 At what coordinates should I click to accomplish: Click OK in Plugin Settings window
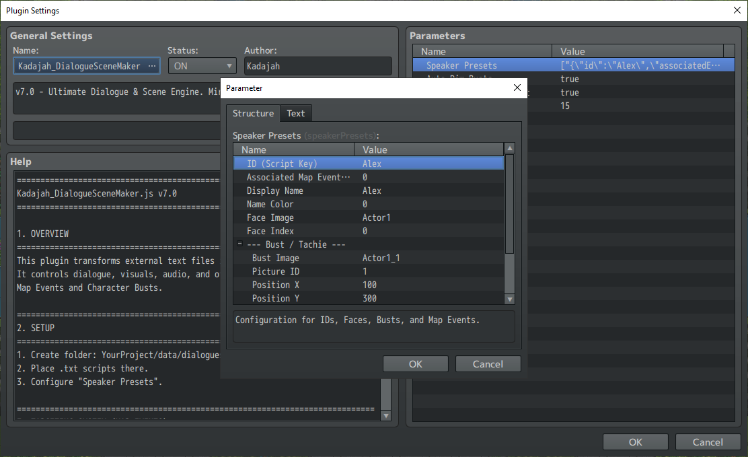pos(636,442)
